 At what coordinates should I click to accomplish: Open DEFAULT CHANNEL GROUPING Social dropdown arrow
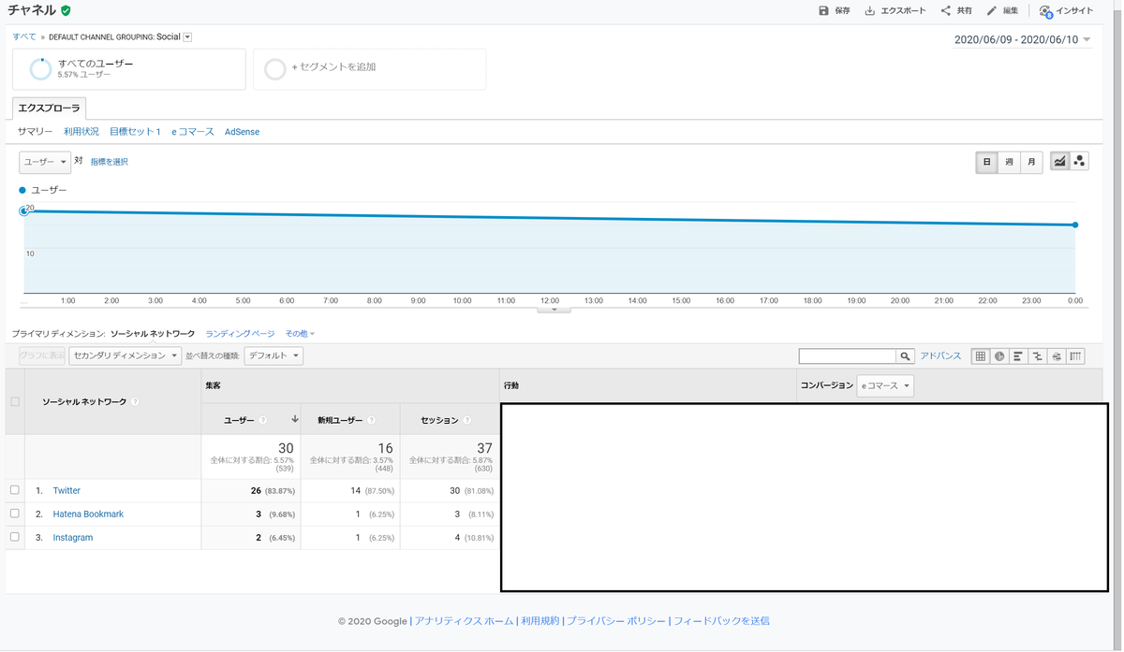[x=187, y=37]
